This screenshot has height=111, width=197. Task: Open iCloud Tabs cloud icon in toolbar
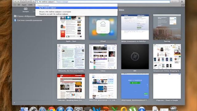pyautogui.click(x=23, y=2)
